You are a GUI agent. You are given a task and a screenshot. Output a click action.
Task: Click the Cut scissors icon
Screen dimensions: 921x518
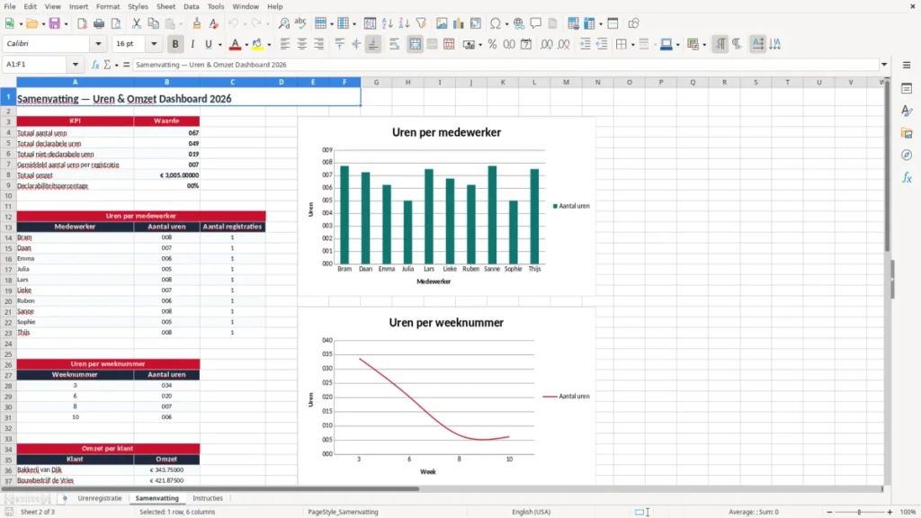137,23
